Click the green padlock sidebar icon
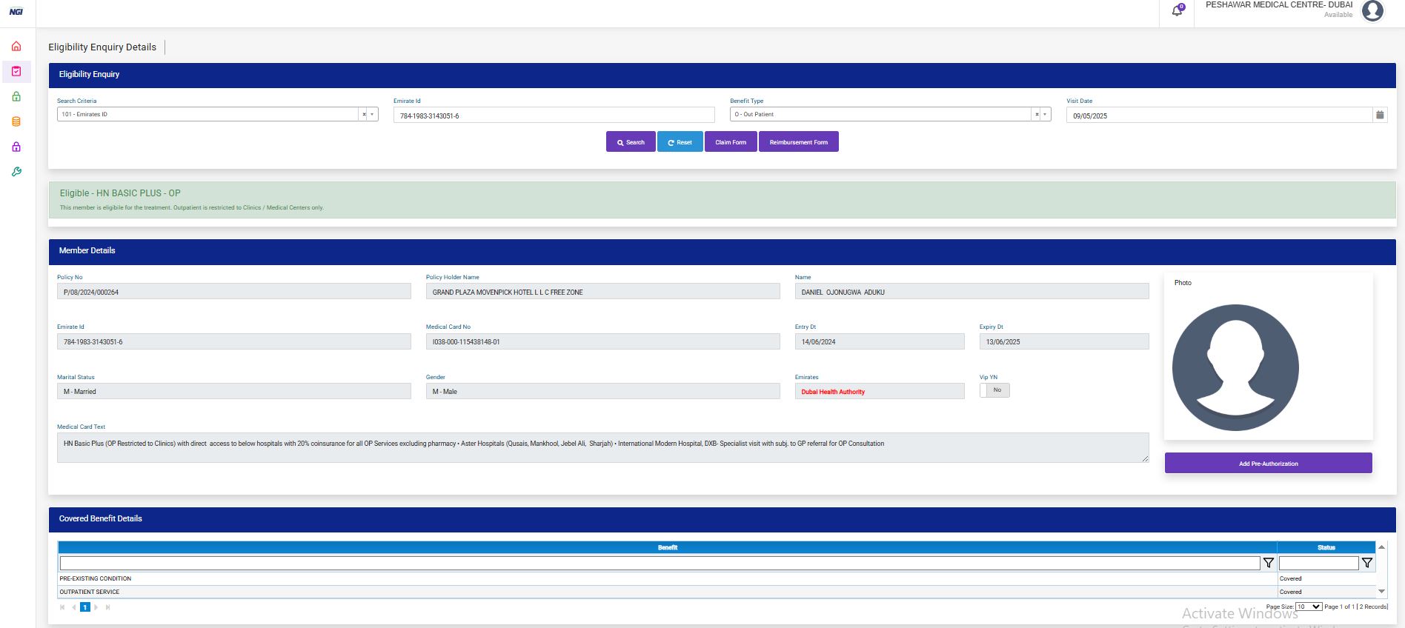The image size is (1405, 628). pos(16,96)
